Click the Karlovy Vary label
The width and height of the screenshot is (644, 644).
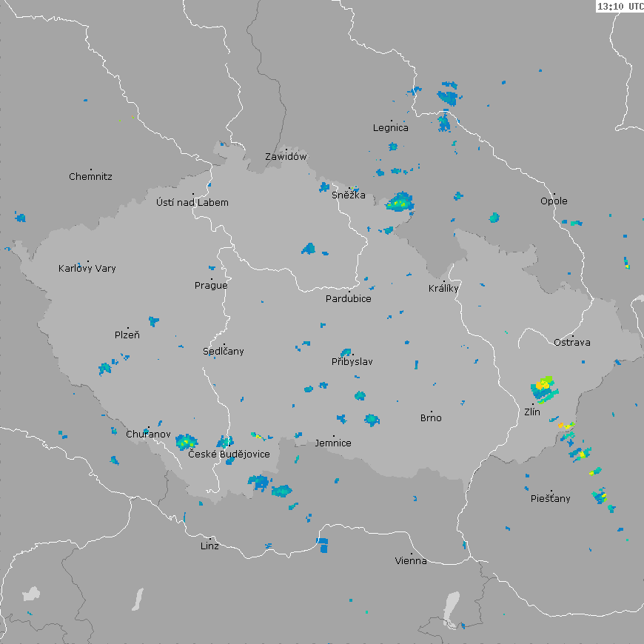[x=87, y=269]
